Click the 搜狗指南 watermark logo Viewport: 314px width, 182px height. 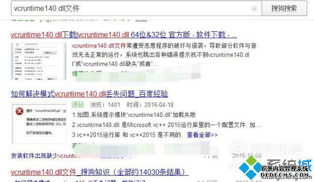pos(265,148)
